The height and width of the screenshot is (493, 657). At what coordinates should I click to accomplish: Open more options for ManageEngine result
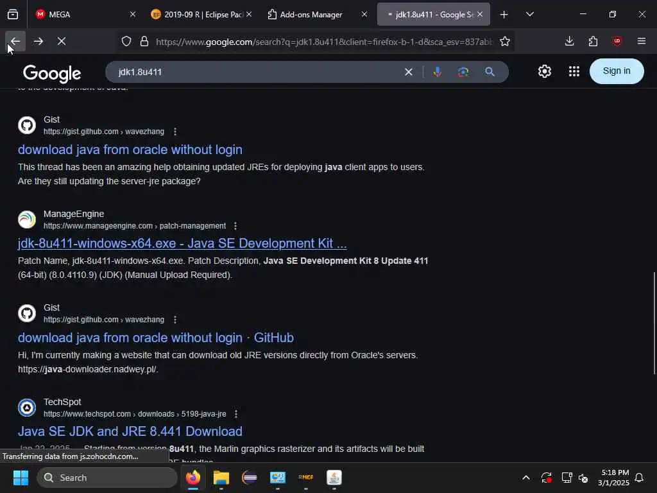coord(235,226)
